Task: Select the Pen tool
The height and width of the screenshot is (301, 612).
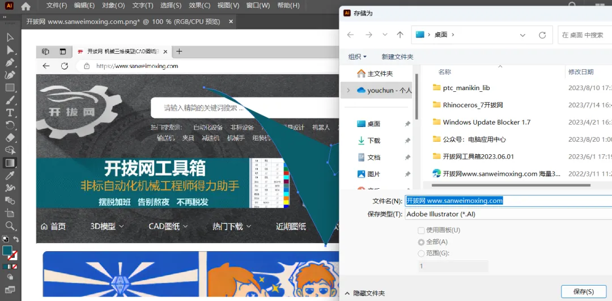Action: pyautogui.click(x=10, y=62)
